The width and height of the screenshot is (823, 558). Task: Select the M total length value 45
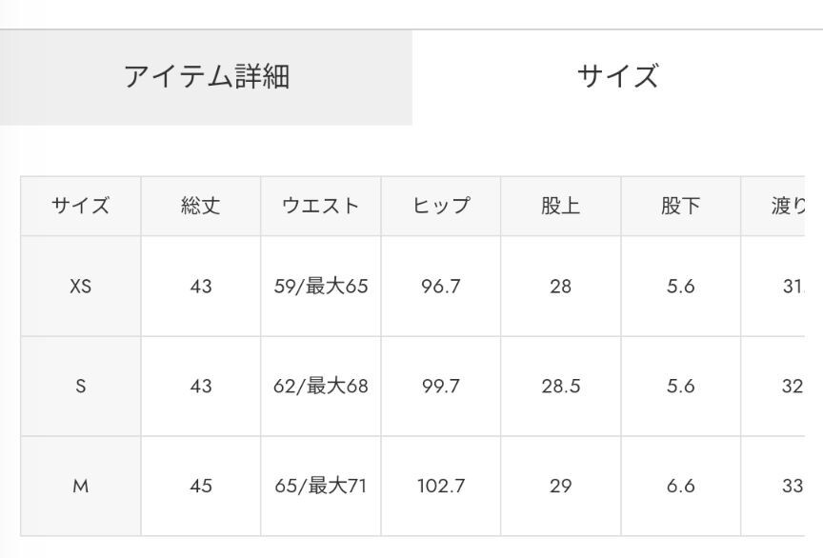(200, 486)
